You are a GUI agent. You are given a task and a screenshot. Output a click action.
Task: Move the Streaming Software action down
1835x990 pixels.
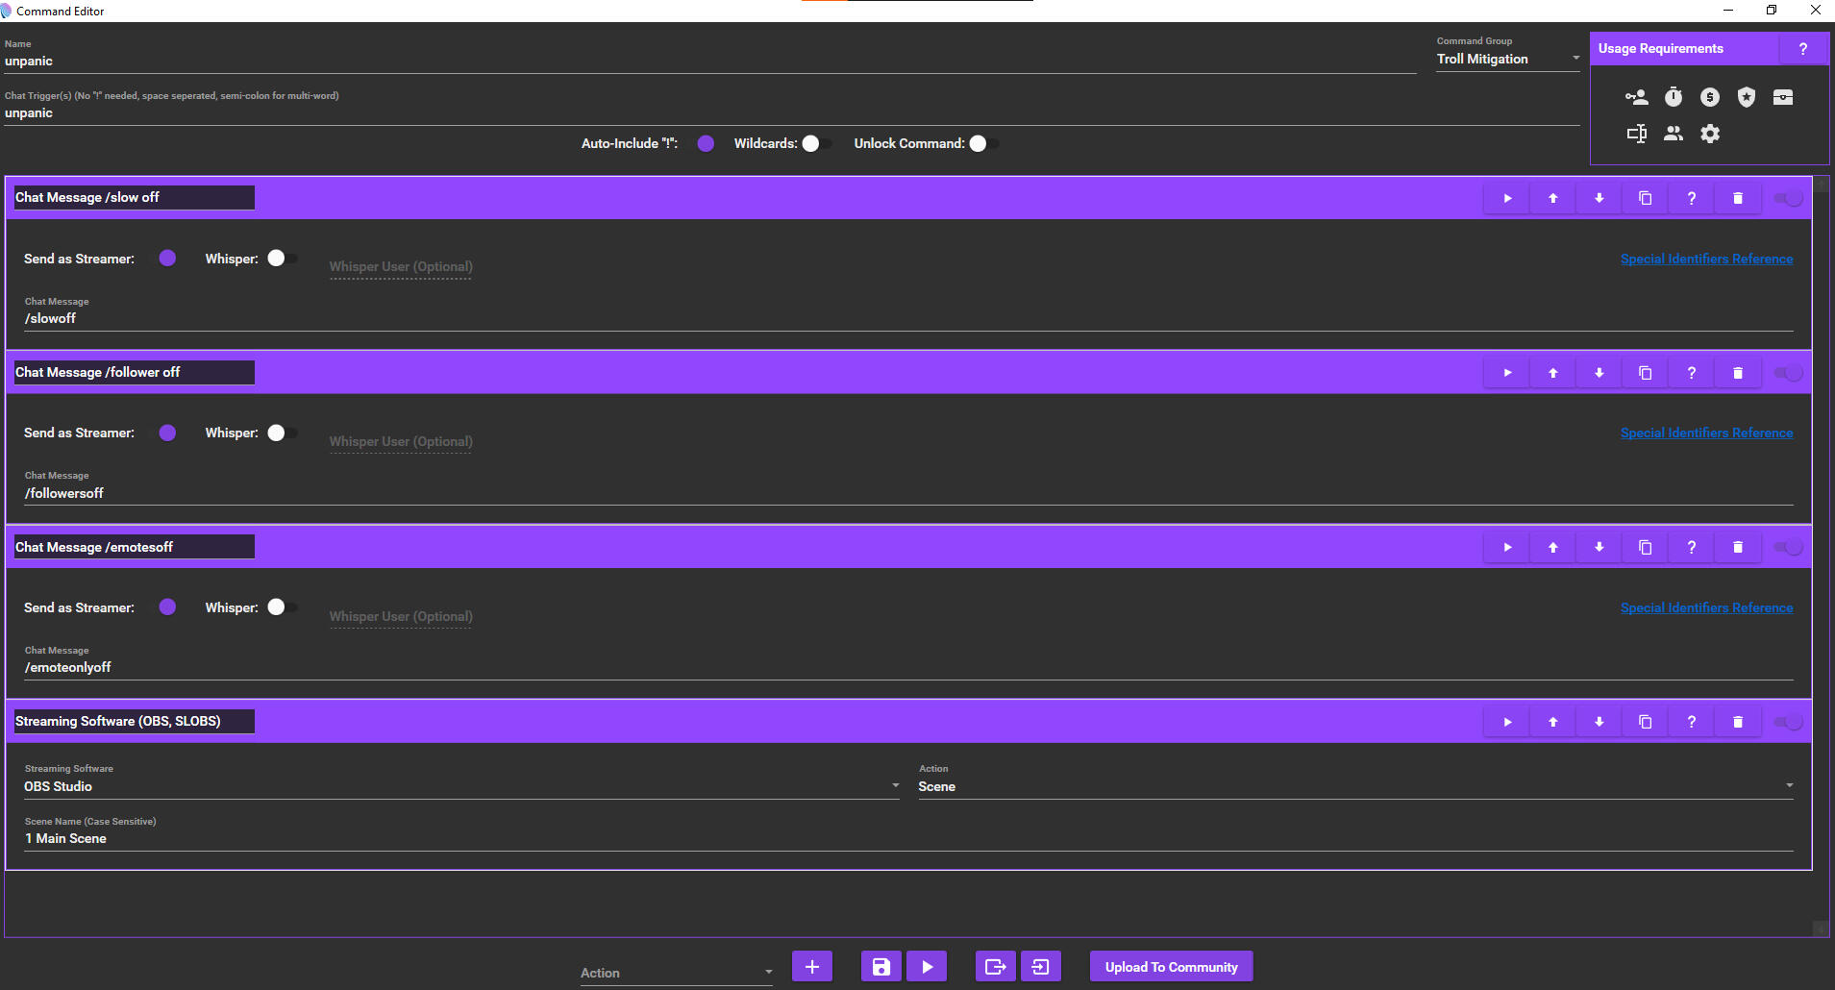1599,722
